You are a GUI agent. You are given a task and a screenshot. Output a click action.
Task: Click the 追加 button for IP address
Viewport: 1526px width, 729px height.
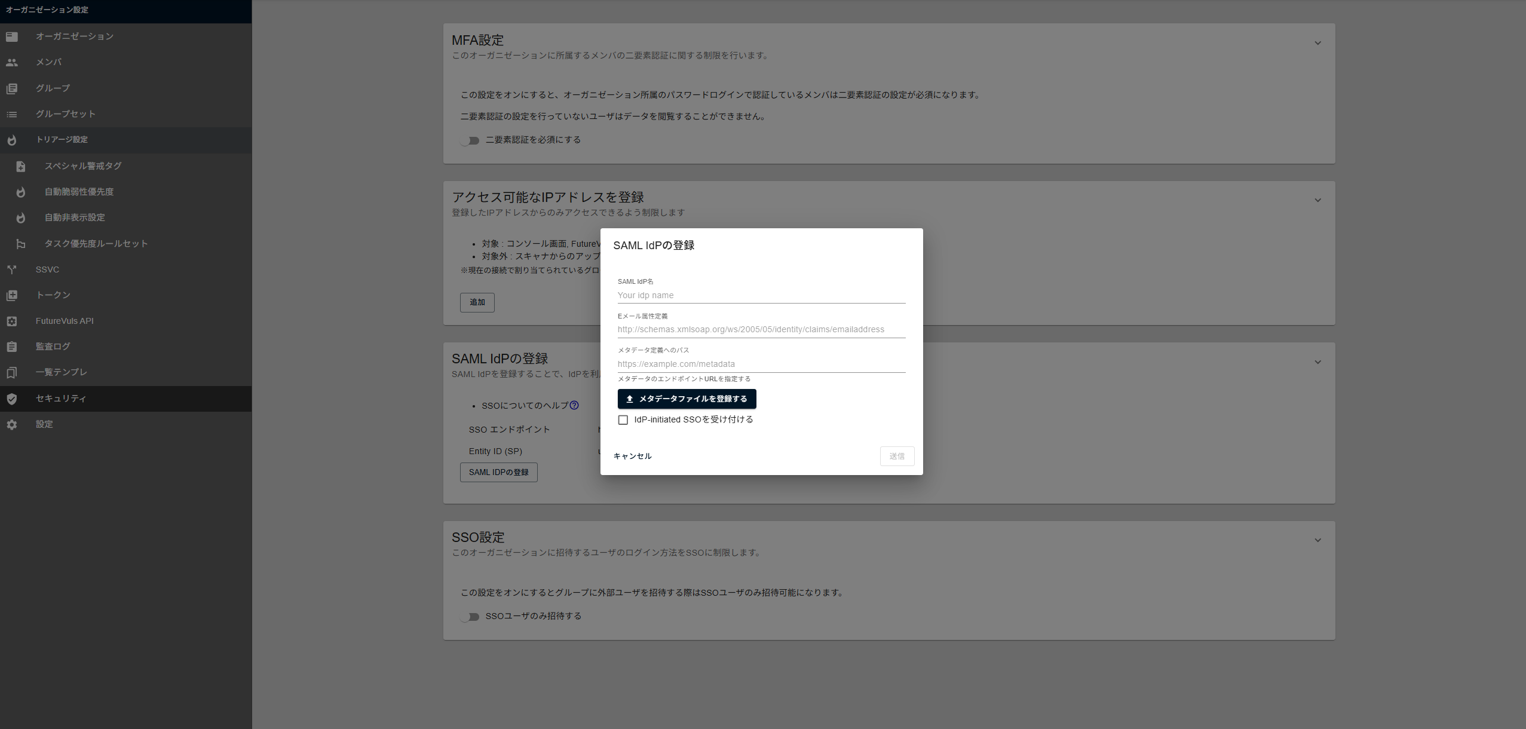click(x=477, y=302)
